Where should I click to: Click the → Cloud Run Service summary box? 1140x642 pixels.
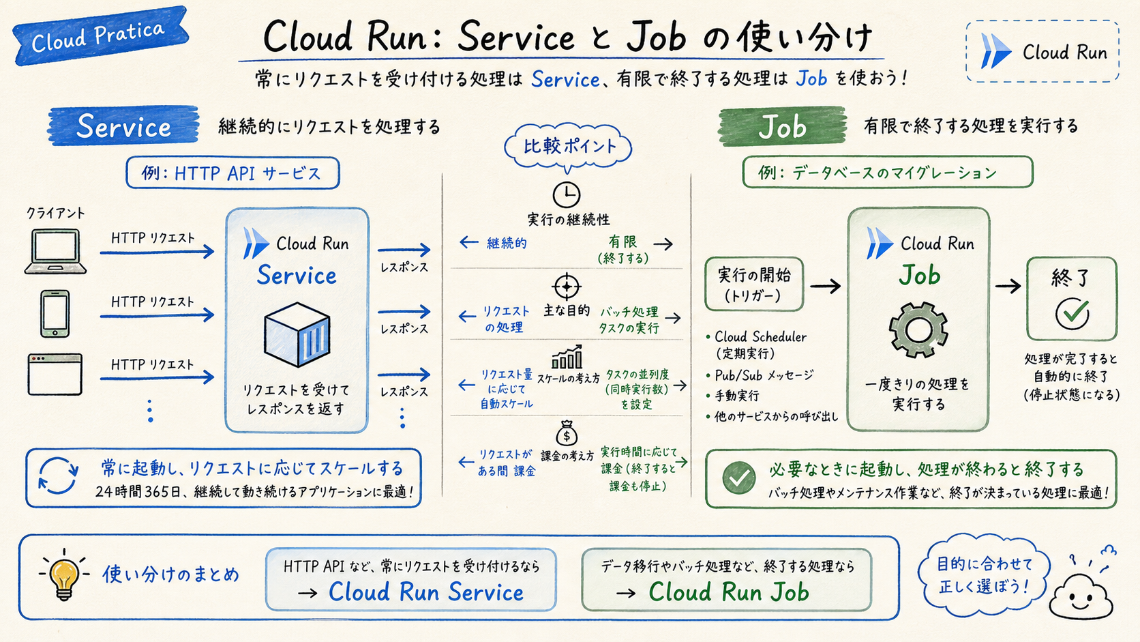point(411,579)
